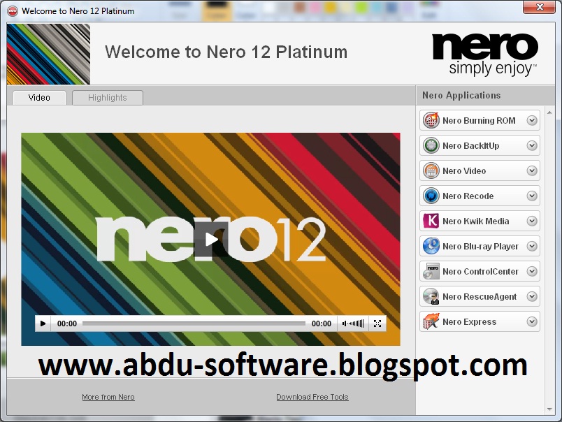Click the Nero Blu-ray Player icon

pyautogui.click(x=431, y=246)
